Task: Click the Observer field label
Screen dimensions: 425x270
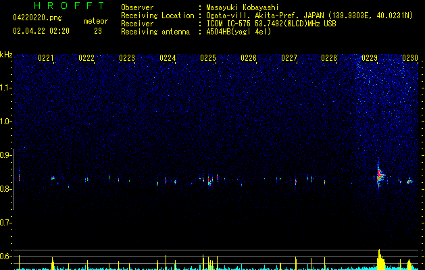Action: [137, 7]
